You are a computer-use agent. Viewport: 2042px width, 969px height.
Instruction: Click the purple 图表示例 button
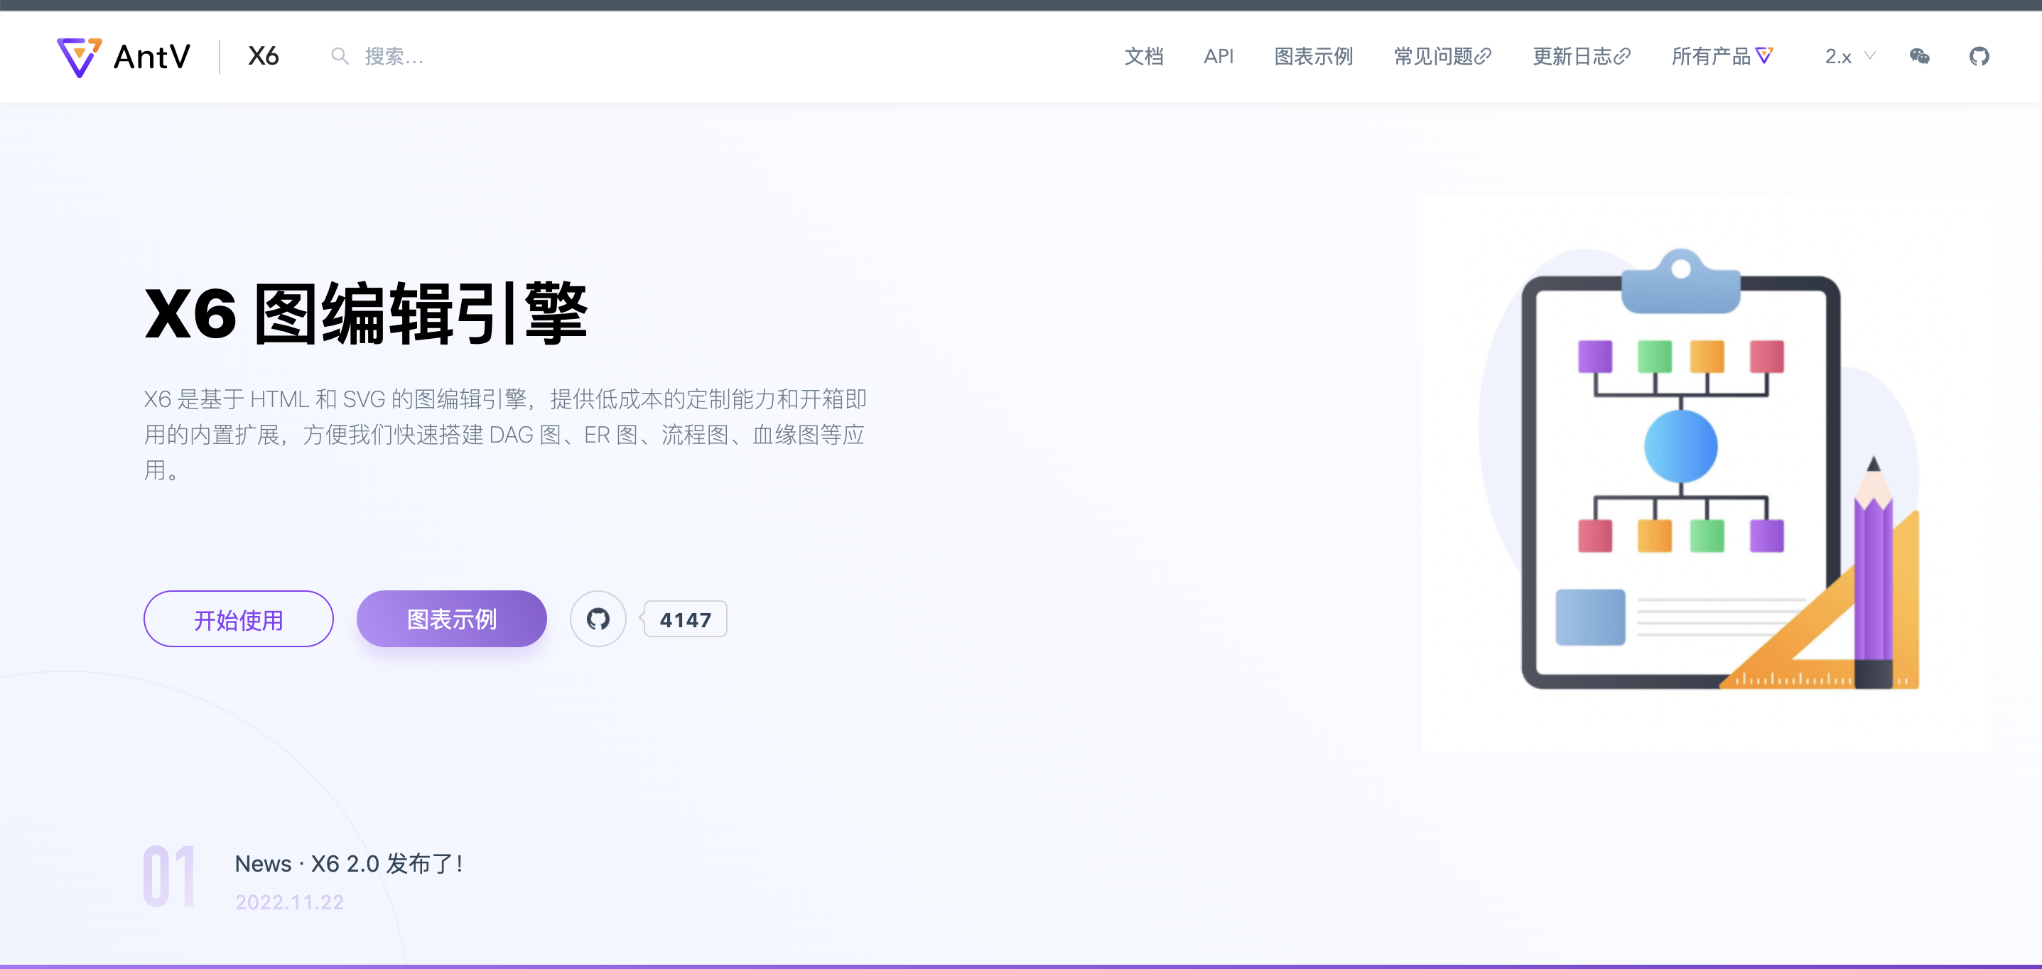[451, 619]
